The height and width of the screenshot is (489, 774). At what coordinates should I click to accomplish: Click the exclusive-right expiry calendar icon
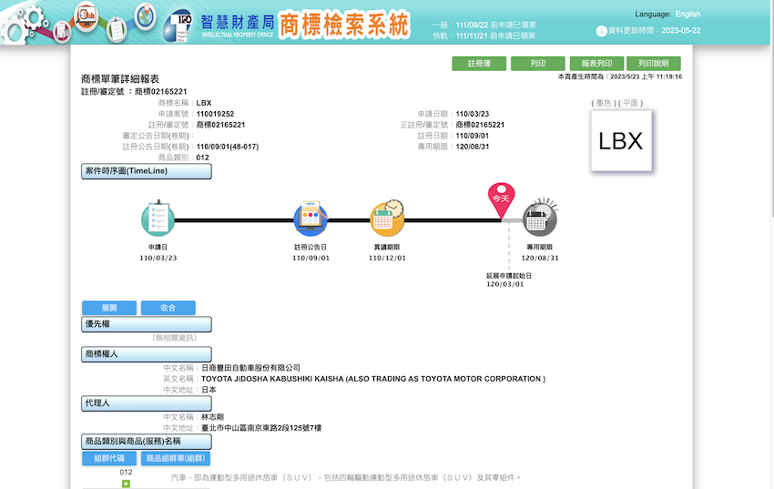coord(540,218)
